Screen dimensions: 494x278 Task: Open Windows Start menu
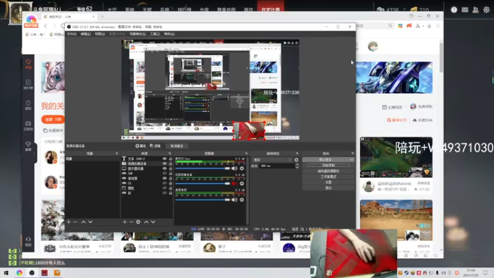tap(6, 272)
